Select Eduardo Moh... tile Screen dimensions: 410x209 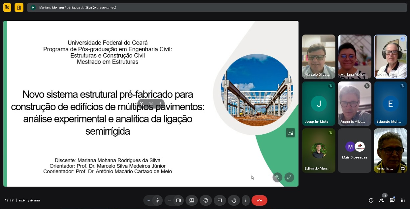tap(391, 104)
